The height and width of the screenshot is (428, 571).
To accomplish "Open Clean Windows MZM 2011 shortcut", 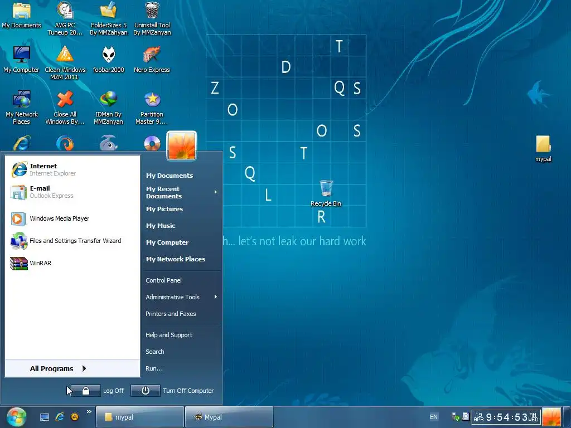I will 65,62.
